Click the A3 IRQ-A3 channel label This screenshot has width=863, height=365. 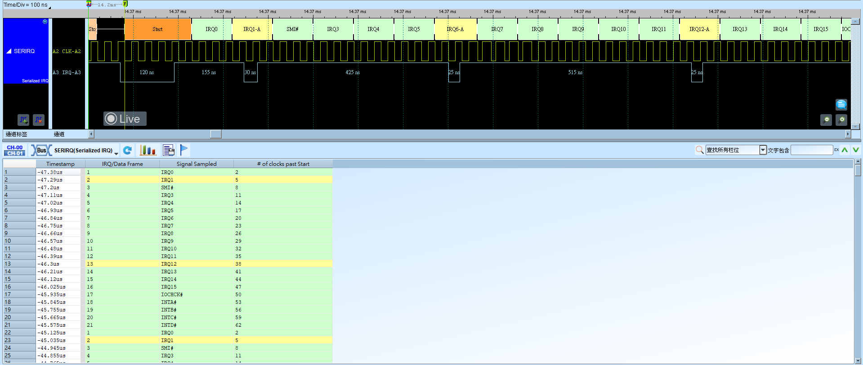[x=67, y=72]
